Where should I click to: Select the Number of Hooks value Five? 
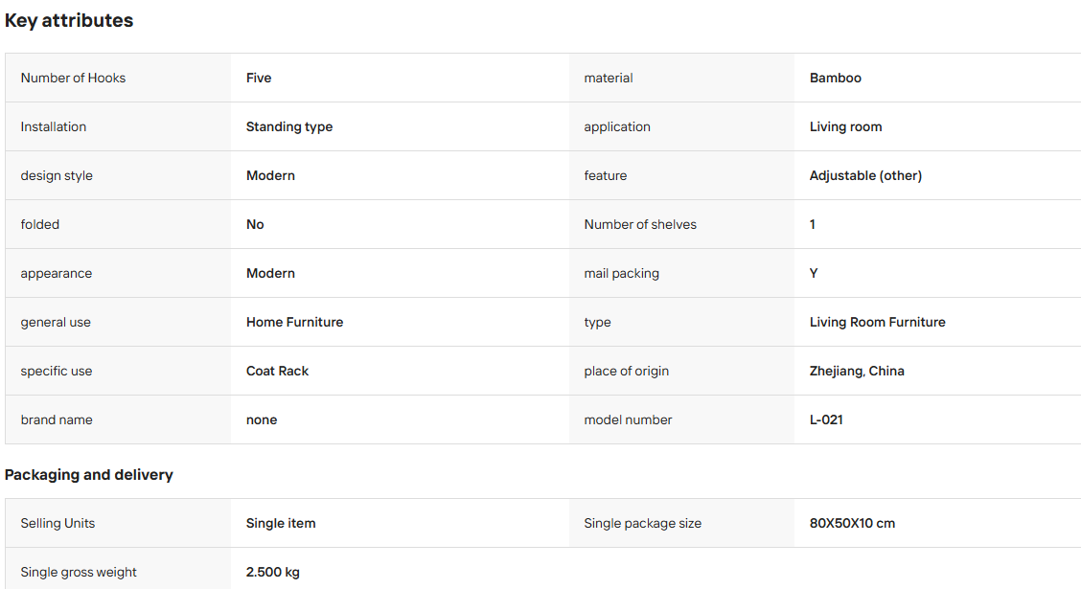tap(259, 78)
